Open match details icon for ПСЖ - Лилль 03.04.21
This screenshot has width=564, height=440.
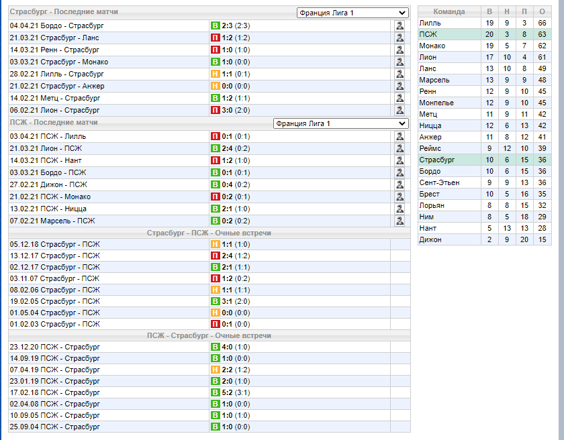[399, 136]
